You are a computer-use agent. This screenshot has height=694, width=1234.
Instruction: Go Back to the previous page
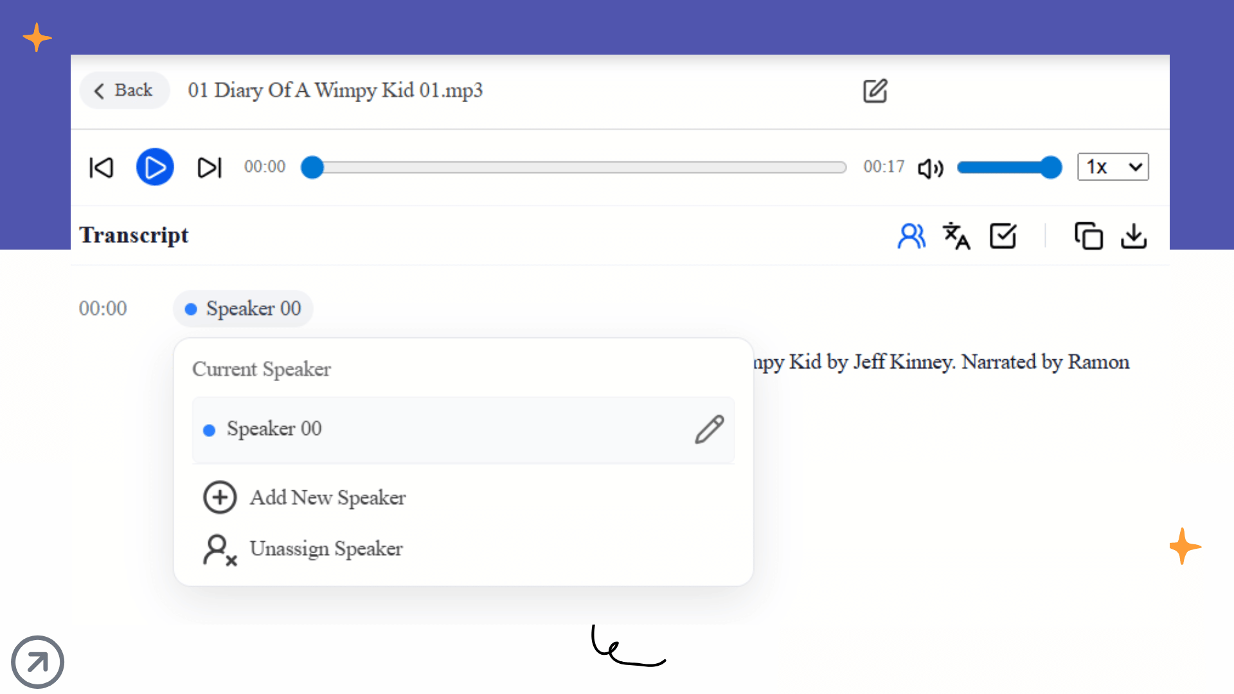[x=124, y=91]
